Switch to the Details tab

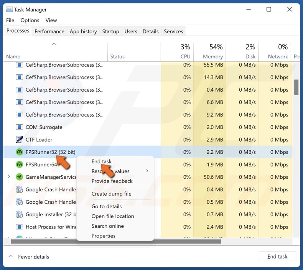click(x=150, y=31)
